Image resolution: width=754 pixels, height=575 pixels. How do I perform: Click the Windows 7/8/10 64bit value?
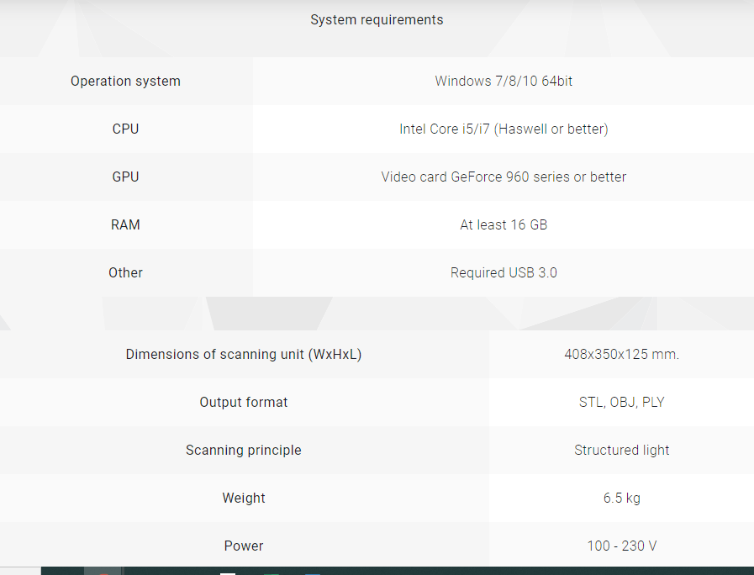[504, 81]
